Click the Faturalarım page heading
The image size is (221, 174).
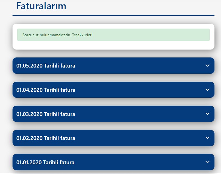tap(41, 6)
